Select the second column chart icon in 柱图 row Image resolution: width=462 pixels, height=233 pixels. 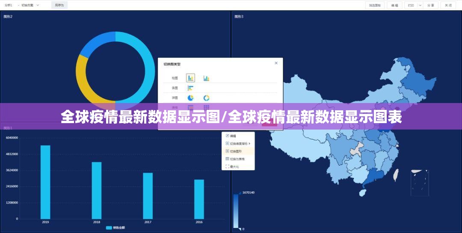pyautogui.click(x=206, y=78)
